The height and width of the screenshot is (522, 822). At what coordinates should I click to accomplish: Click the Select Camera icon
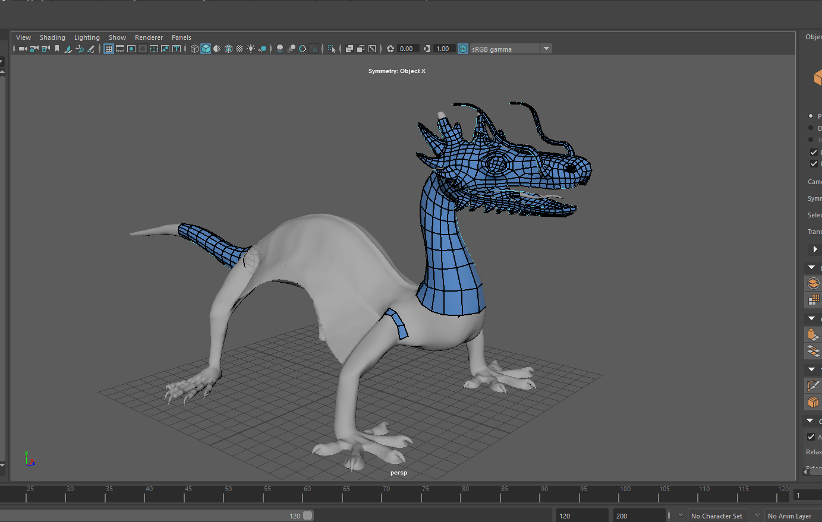(x=23, y=49)
